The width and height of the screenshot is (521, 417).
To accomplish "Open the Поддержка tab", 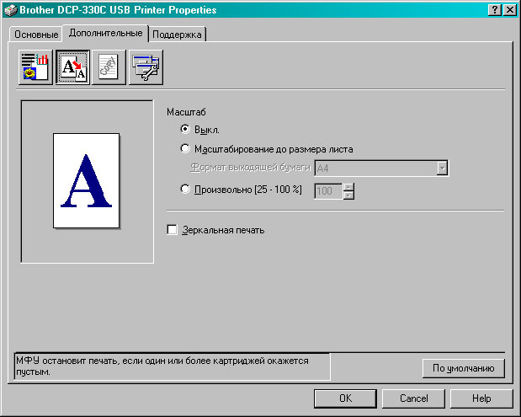I will 177,35.
